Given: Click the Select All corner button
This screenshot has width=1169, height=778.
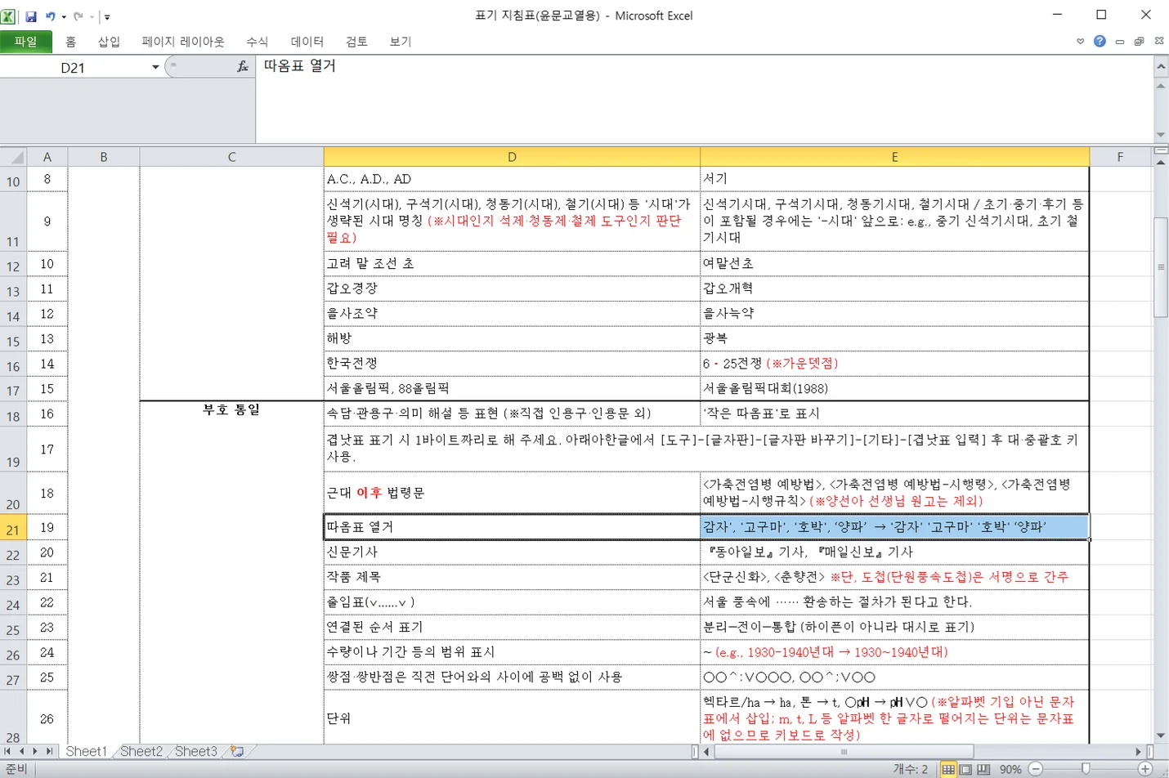Looking at the screenshot, I should tap(13, 157).
